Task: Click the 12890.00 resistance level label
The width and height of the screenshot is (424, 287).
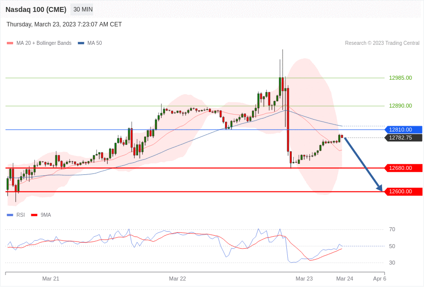Action: point(401,106)
